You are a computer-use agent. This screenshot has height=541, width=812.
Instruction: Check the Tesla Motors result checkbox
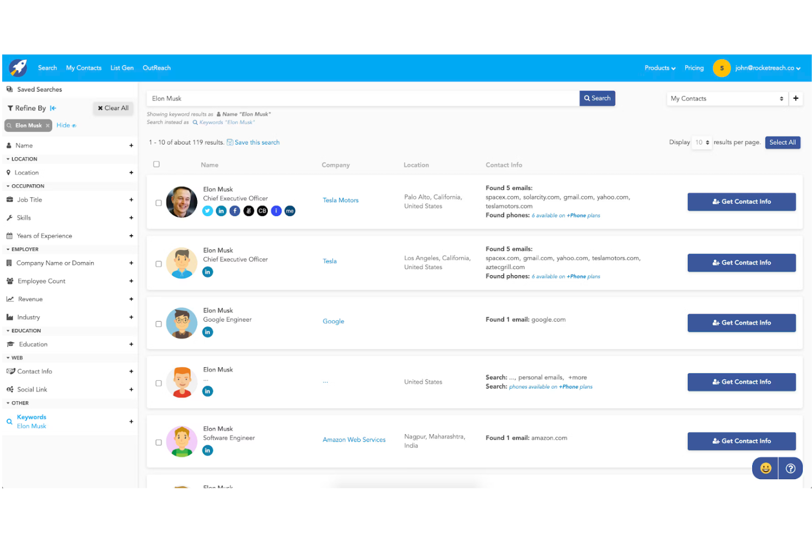click(x=159, y=203)
